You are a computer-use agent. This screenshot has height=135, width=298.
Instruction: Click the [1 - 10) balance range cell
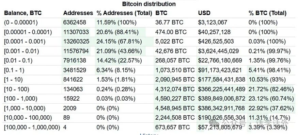(x=13, y=79)
